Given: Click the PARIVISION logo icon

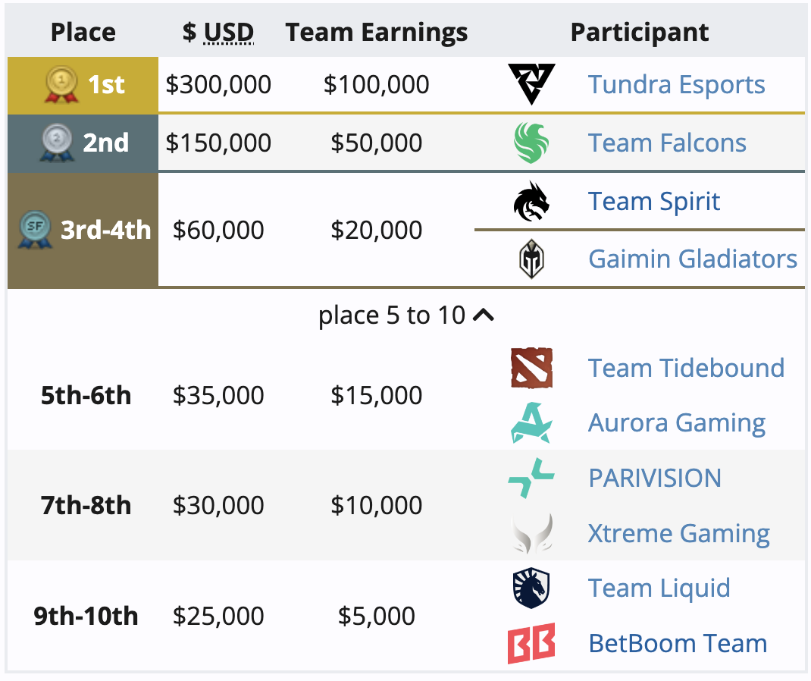Looking at the screenshot, I should point(531,479).
